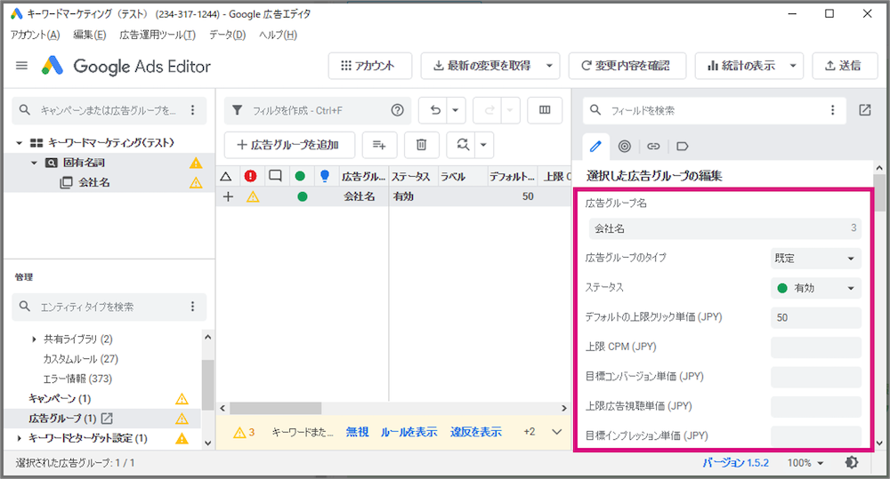Click the red error column header

pos(250,176)
